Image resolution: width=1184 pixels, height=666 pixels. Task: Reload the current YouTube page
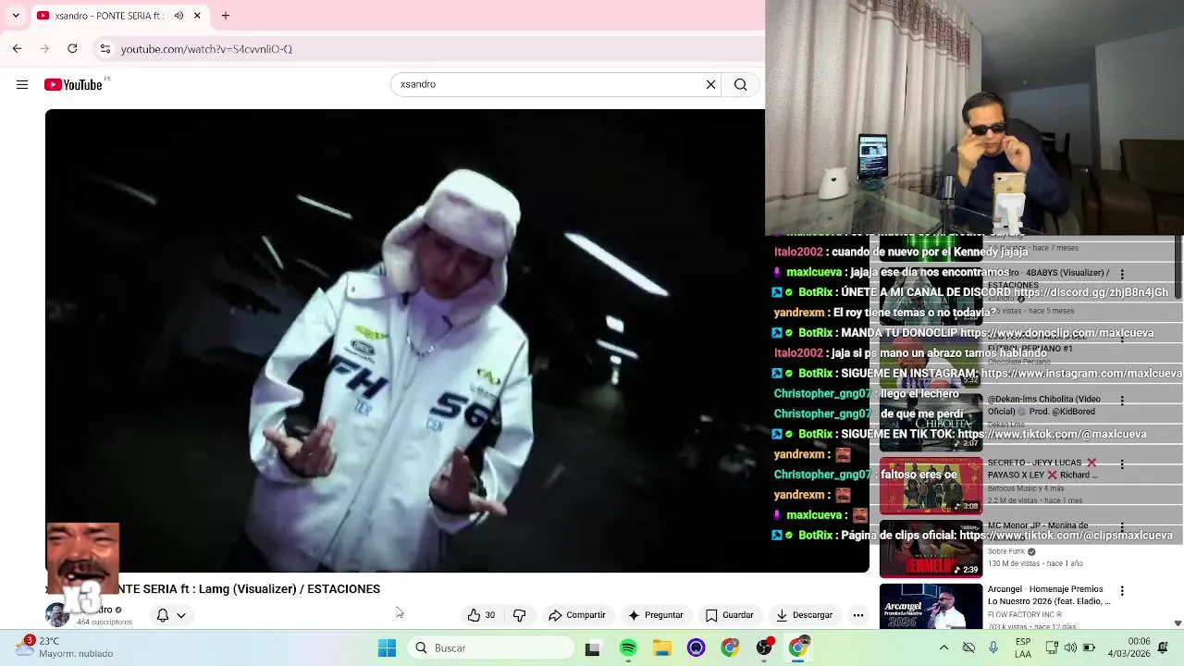point(72,48)
